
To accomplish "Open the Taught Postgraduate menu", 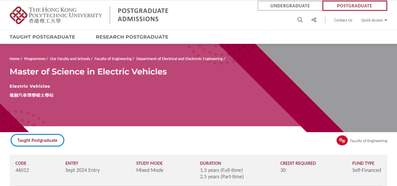I will [42, 37].
